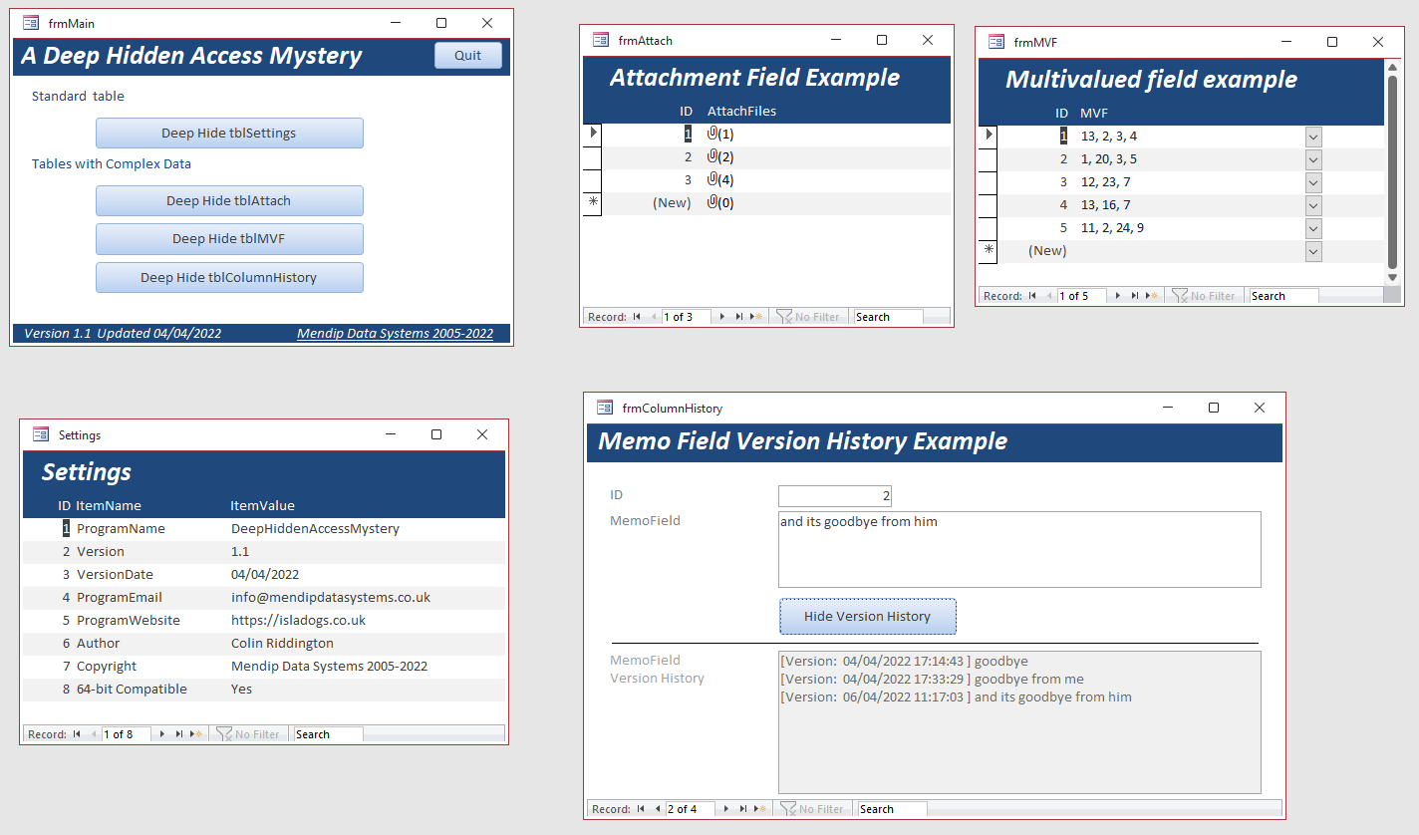Expand MVF dropdown for record 1
1419x835 pixels.
(1313, 137)
